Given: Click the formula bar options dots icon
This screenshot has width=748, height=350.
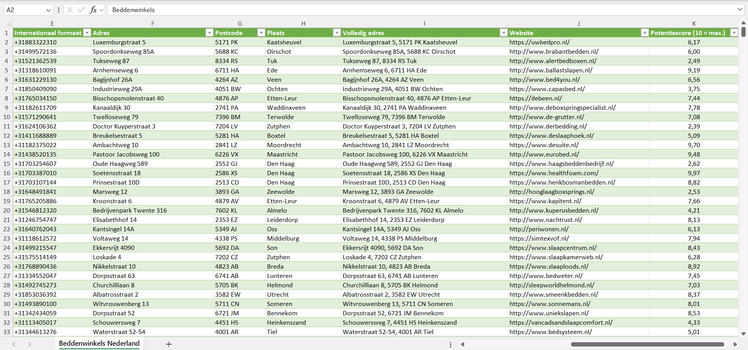Looking at the screenshot, I should pyautogui.click(x=58, y=10).
